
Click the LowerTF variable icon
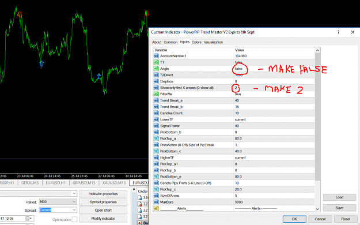[156, 119]
